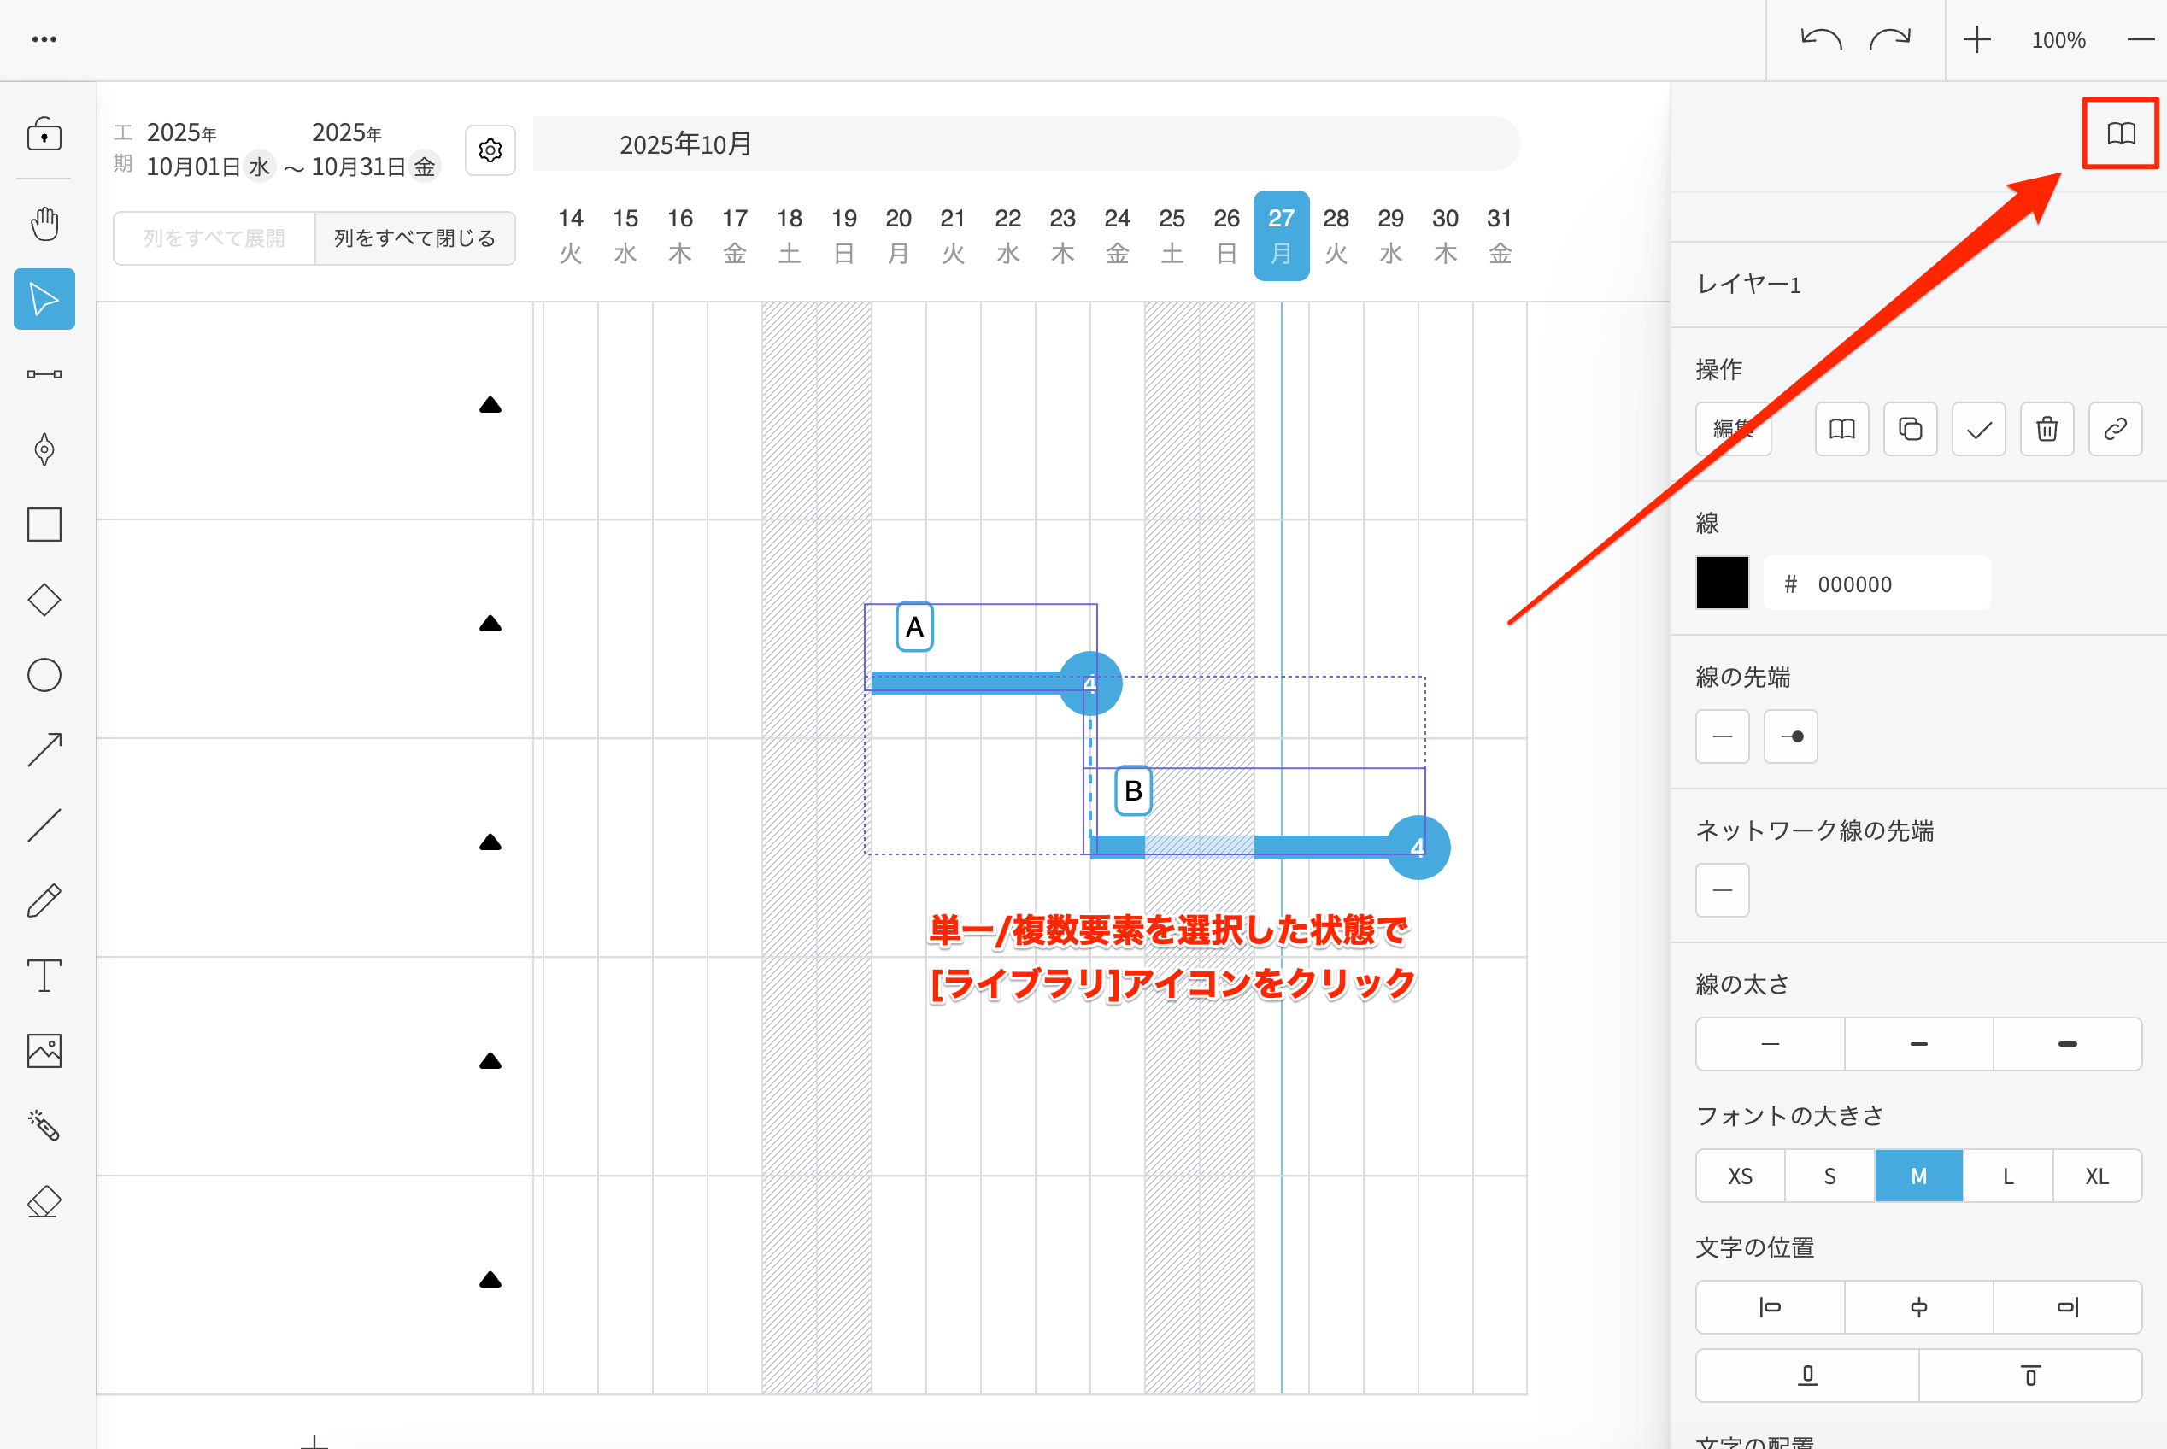
Task: Choose the eraser tool
Action: click(44, 1202)
